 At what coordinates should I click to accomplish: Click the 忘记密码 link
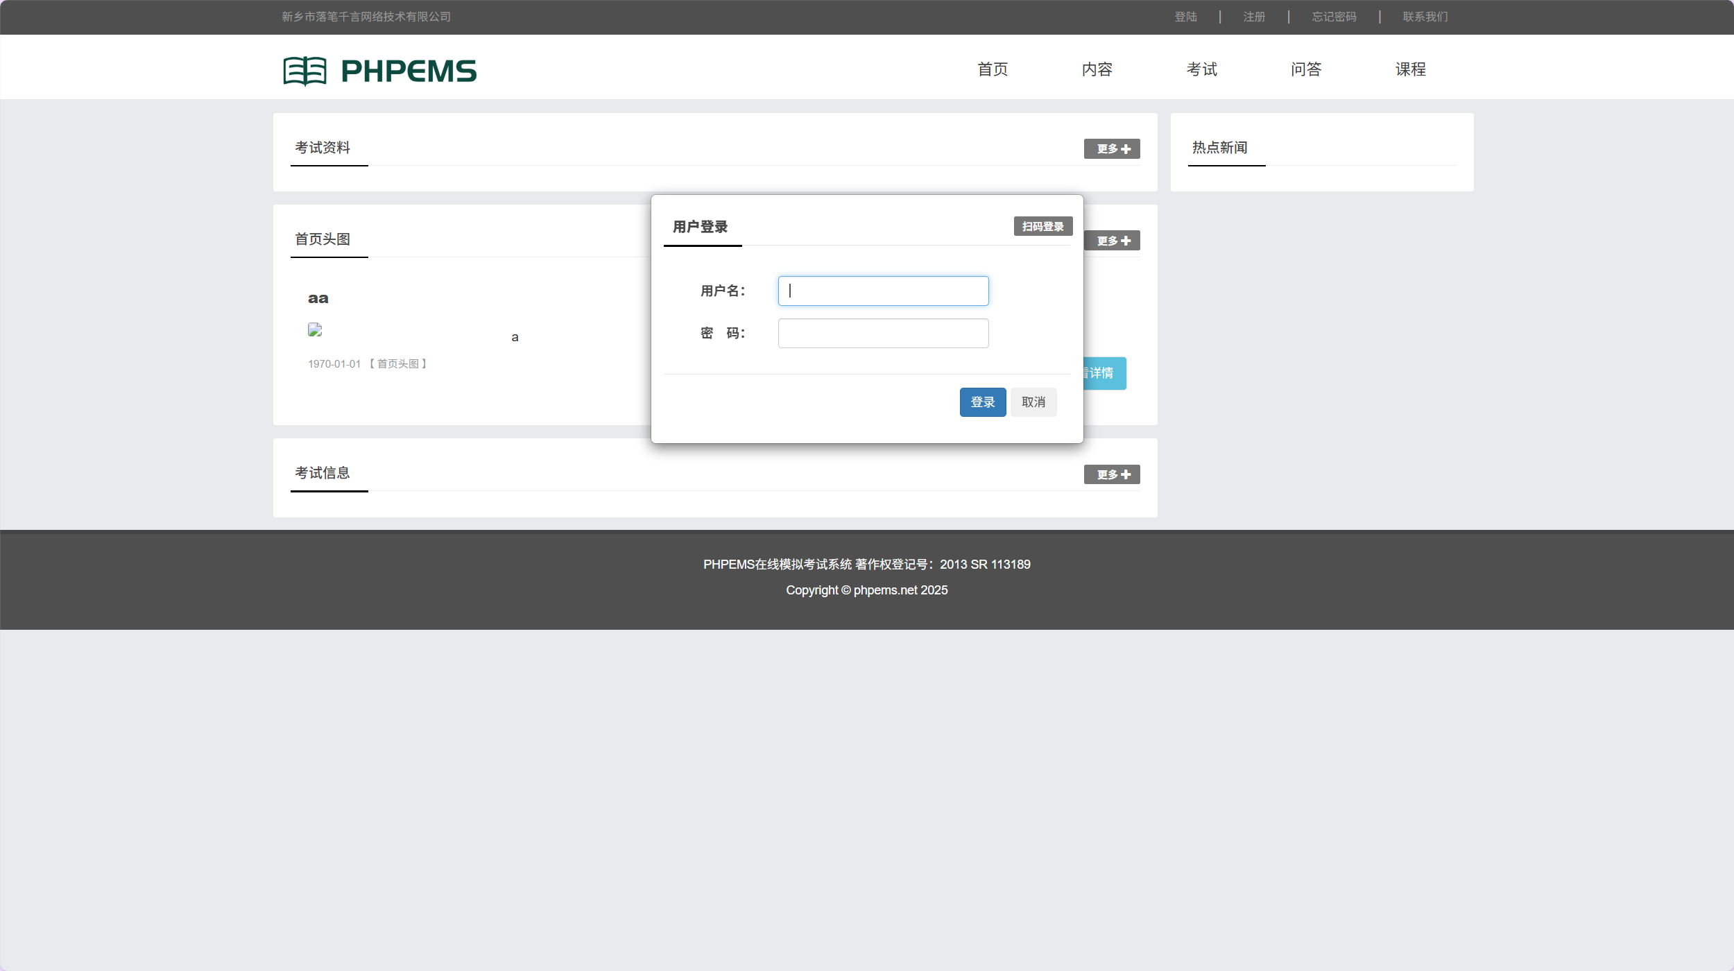[1334, 17]
